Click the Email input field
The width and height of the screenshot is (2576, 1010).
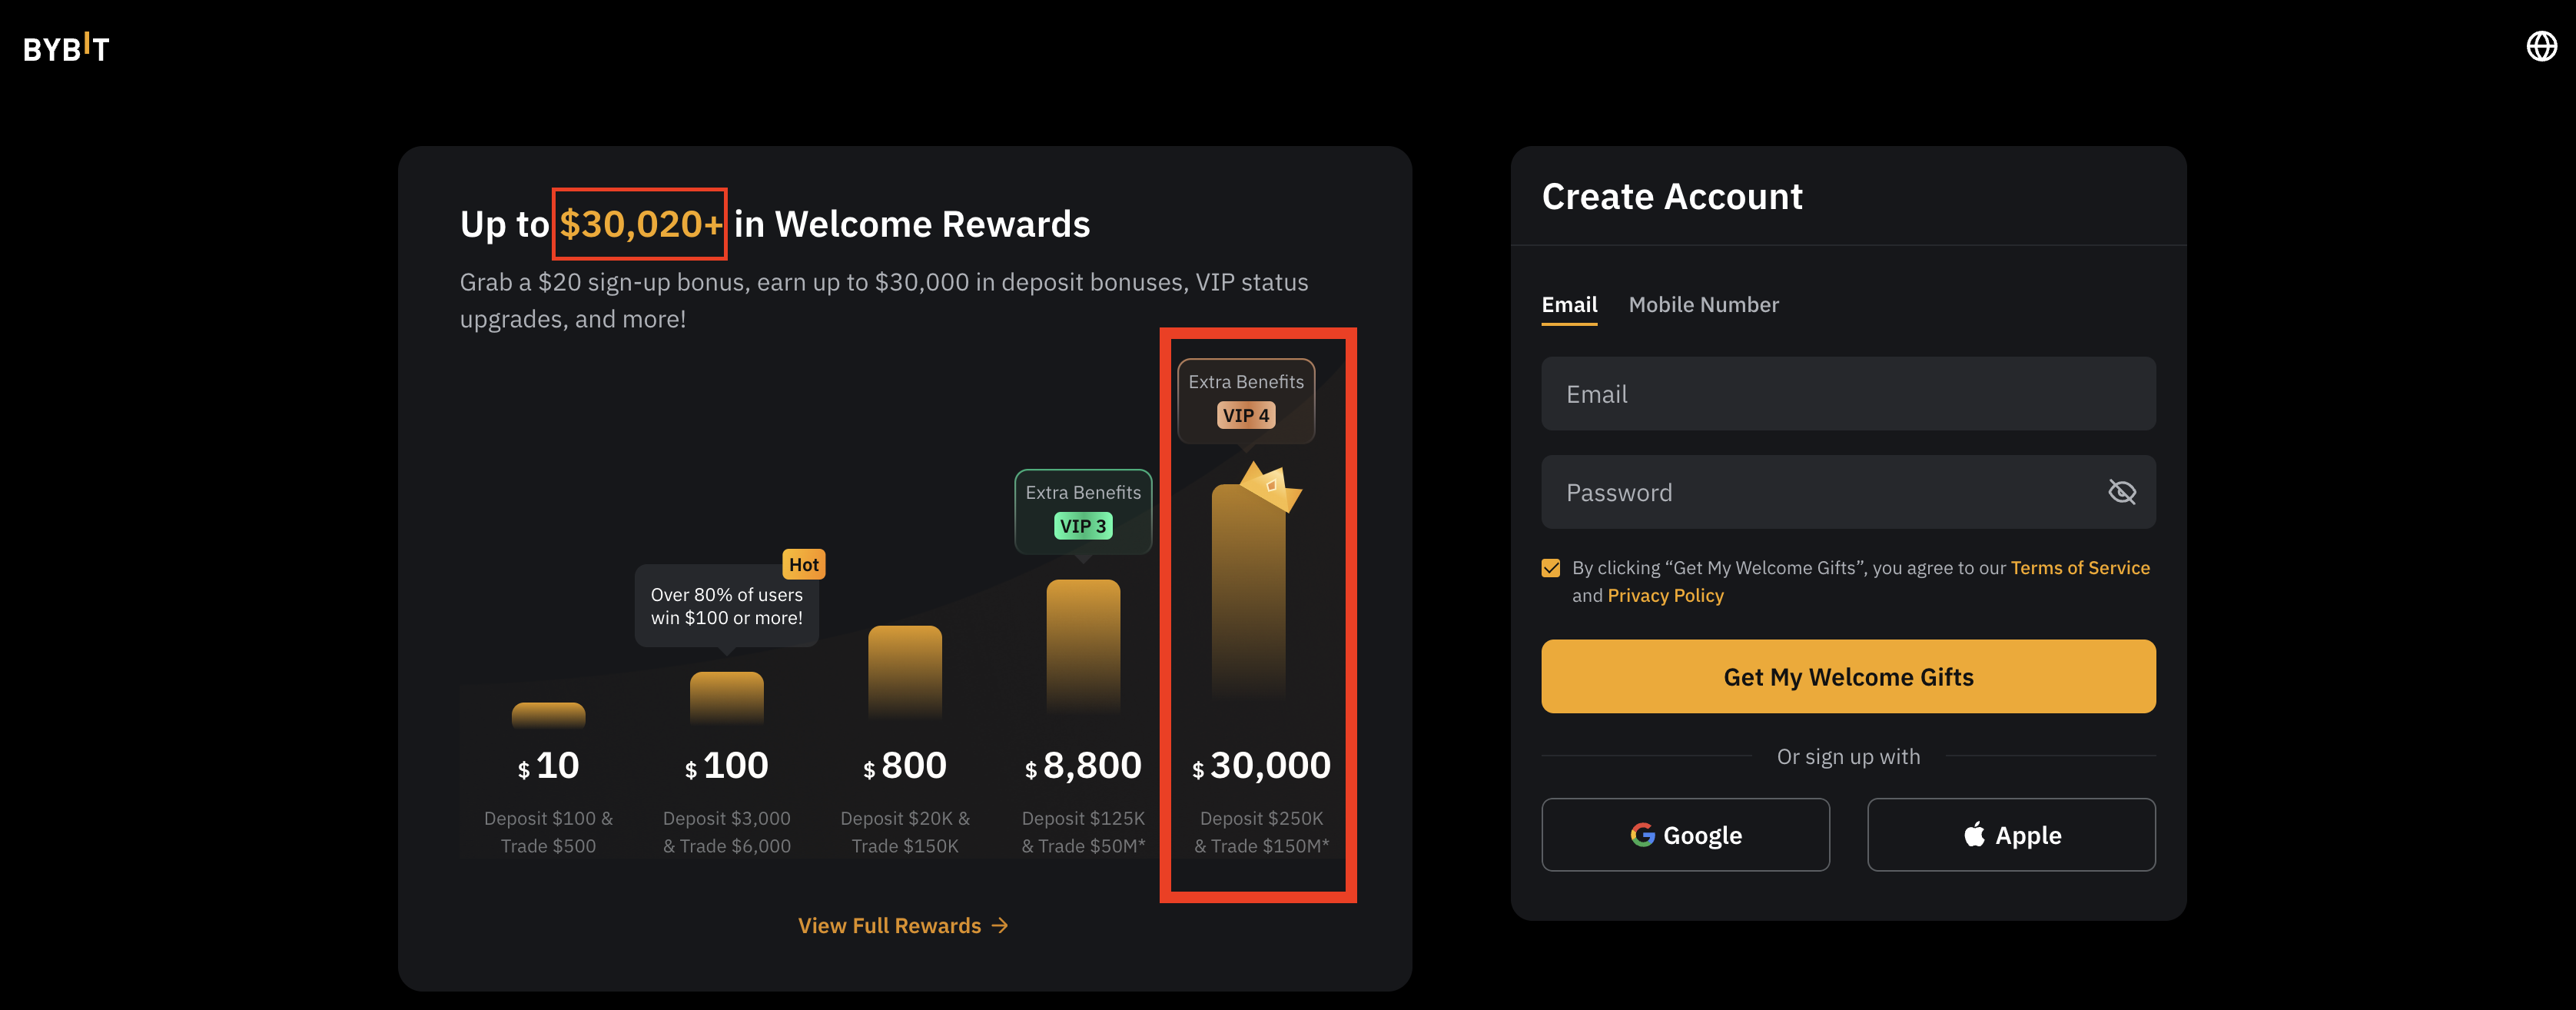(1848, 393)
